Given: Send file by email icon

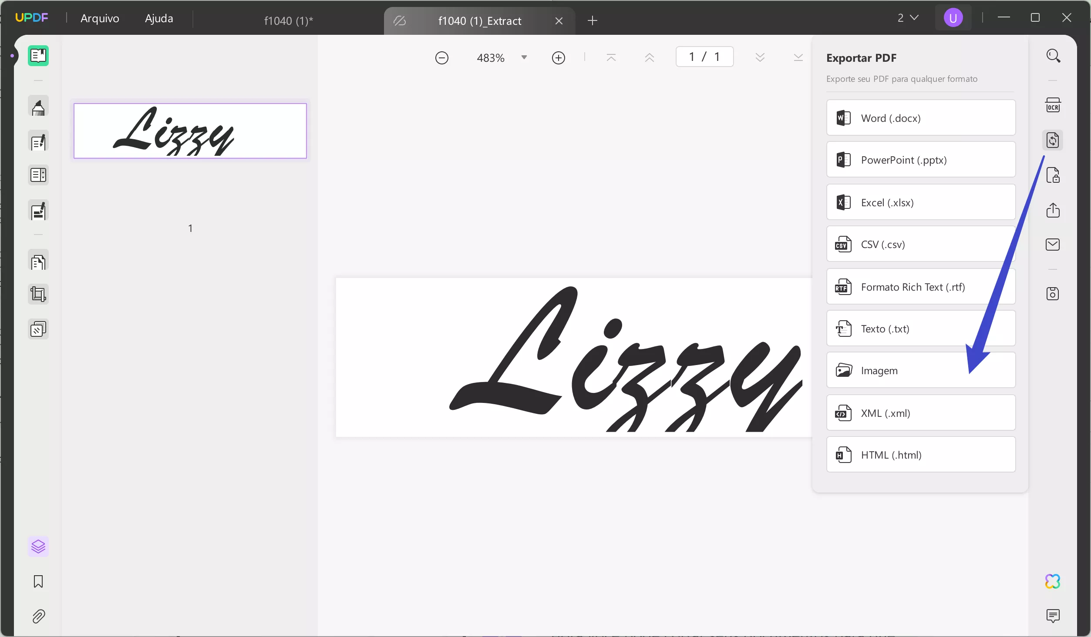Looking at the screenshot, I should 1053,245.
